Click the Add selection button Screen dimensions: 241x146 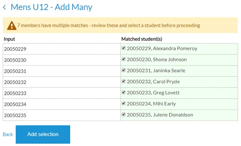point(43,135)
